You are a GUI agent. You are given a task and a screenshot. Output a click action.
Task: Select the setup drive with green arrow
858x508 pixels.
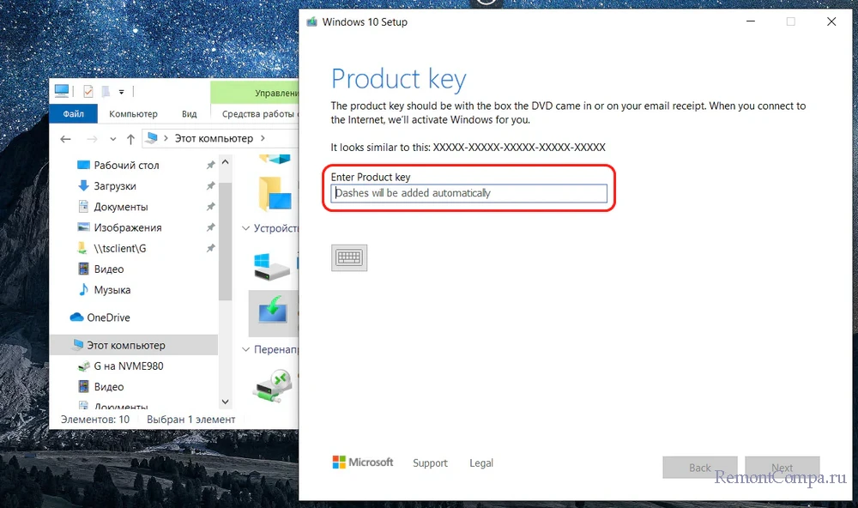(274, 312)
